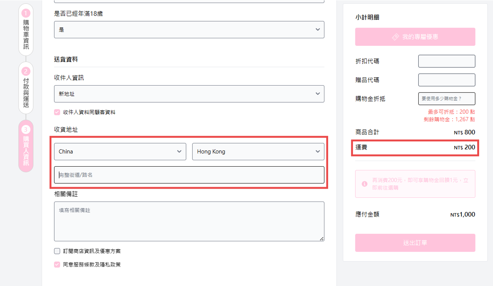Enable 訂閱商店資訊及優惠方案 checkbox
The height and width of the screenshot is (286, 493).
coord(57,251)
